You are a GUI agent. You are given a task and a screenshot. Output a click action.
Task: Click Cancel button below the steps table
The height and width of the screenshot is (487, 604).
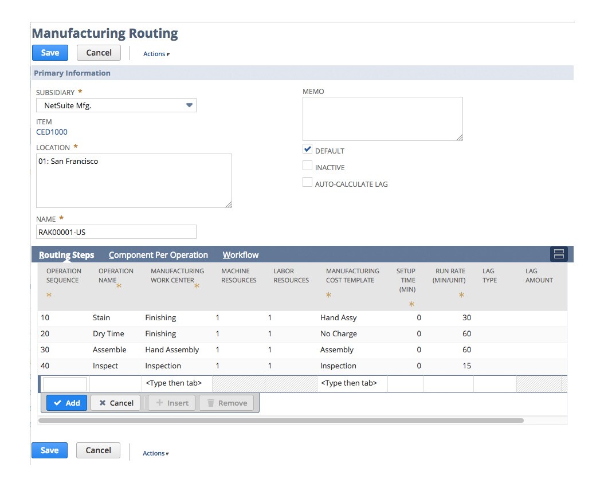point(116,403)
